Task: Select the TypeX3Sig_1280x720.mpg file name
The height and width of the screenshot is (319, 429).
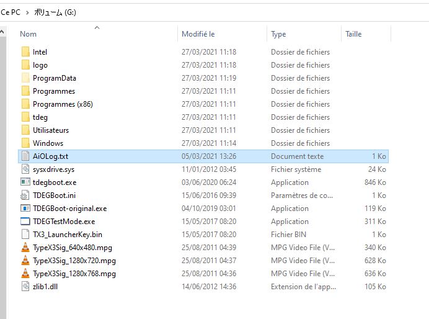Action: pos(74,261)
